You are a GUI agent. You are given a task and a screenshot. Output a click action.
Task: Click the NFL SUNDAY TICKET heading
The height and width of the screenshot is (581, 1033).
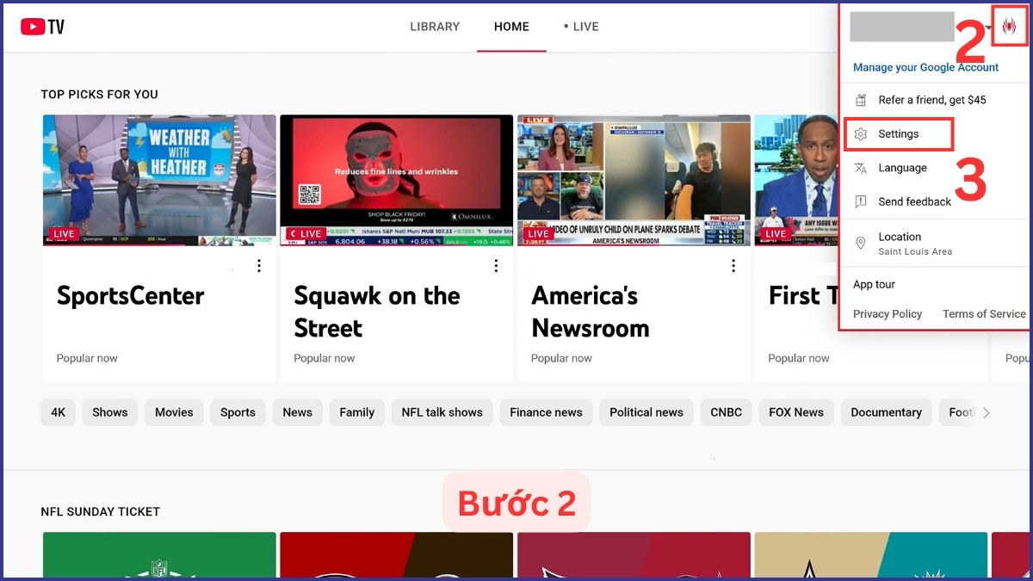(101, 511)
